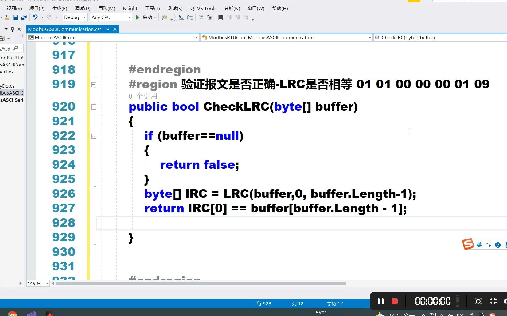Click the 0 个引用 CodeLens link
Image resolution: width=507 pixels, height=316 pixels.
[x=143, y=96]
